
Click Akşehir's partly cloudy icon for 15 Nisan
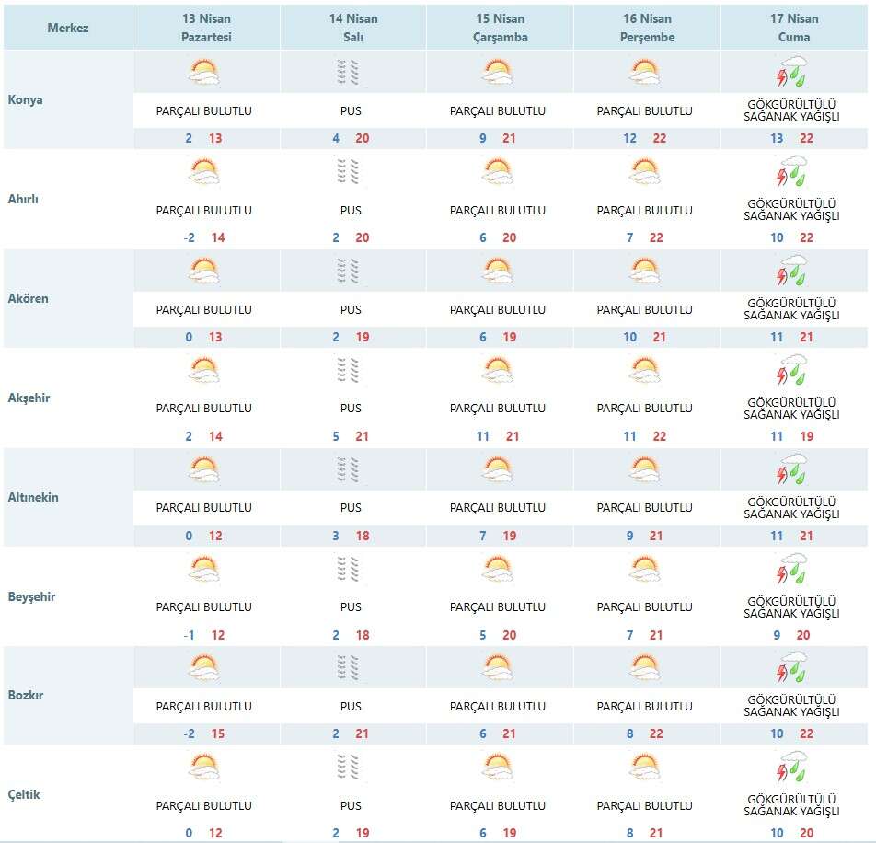(x=497, y=370)
